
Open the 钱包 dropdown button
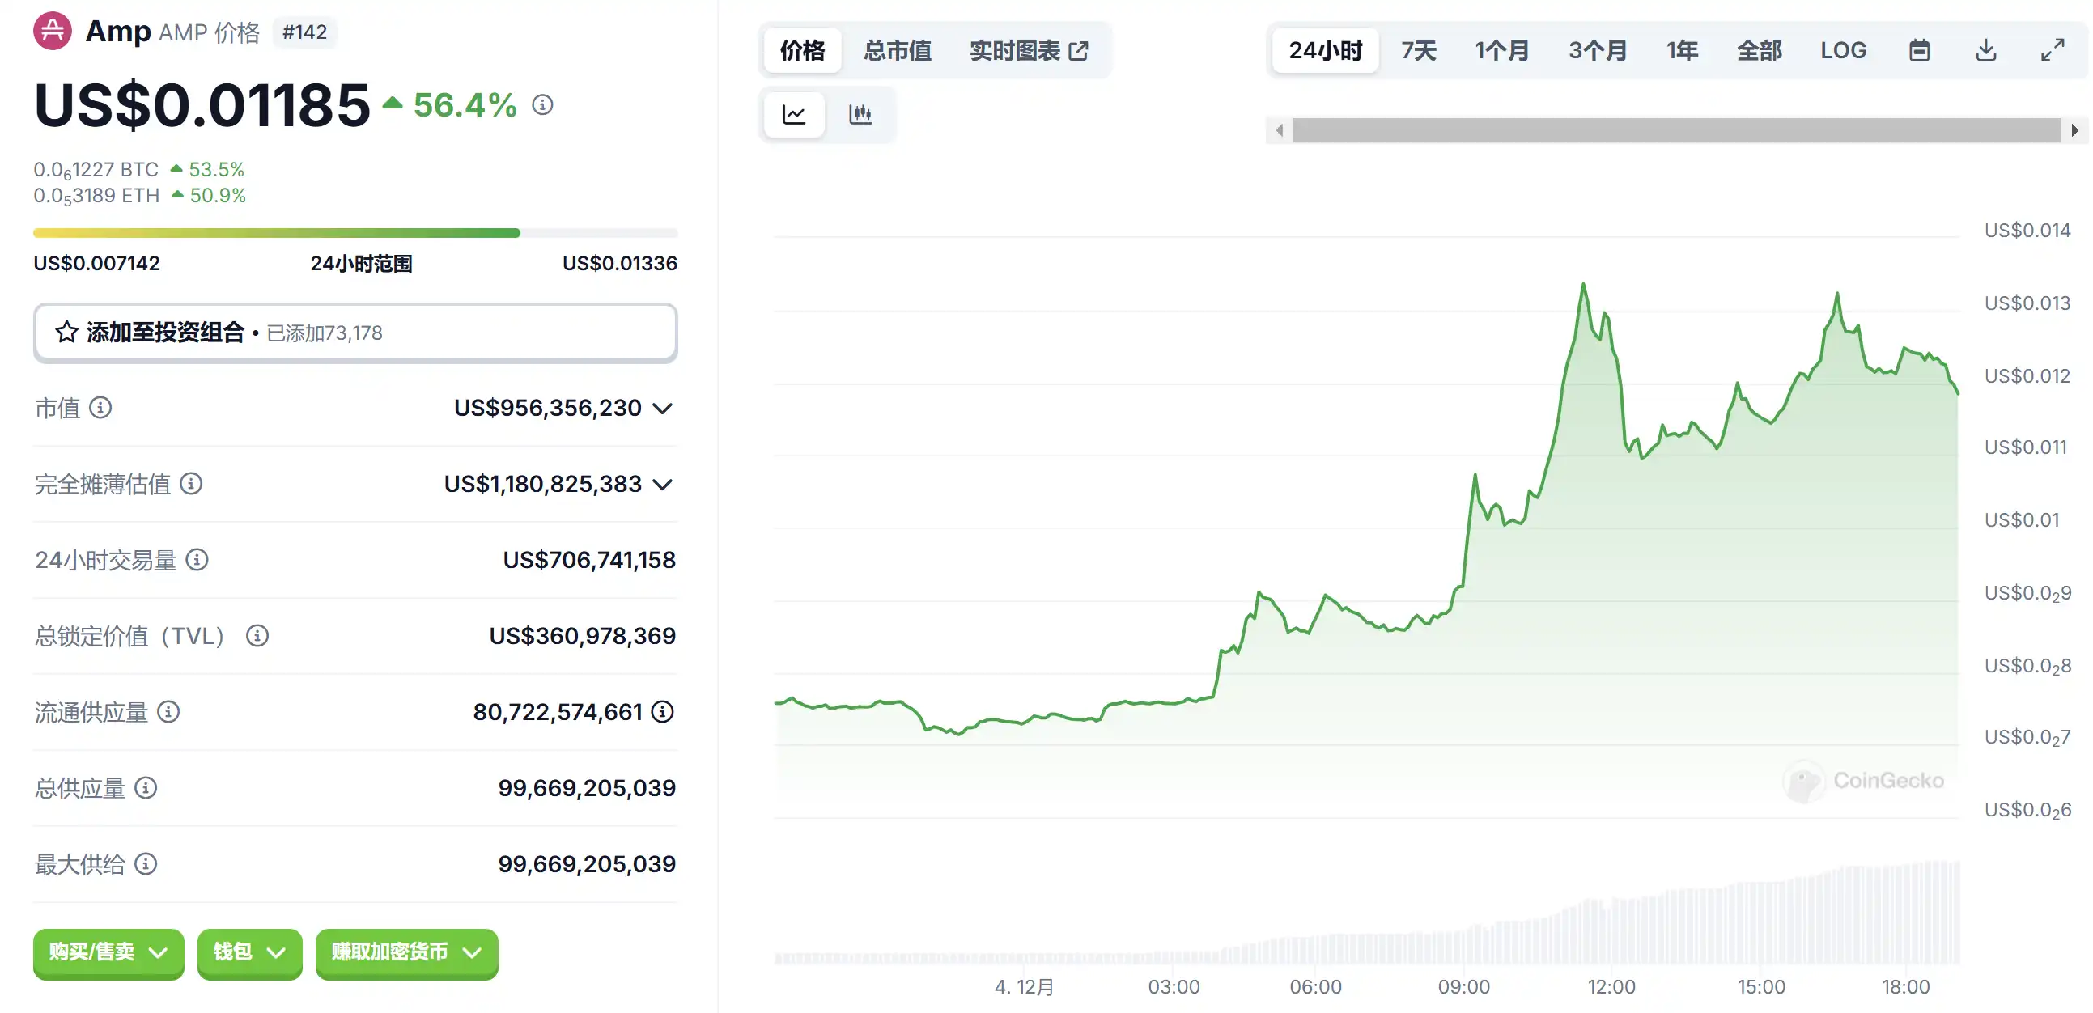point(248,952)
